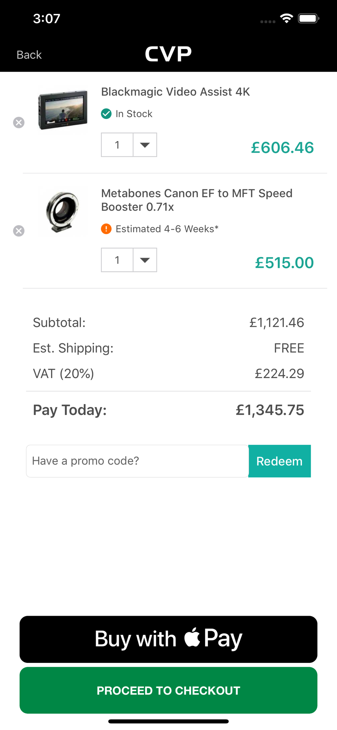Tap the battery status icon
337x730 pixels.
[x=308, y=18]
